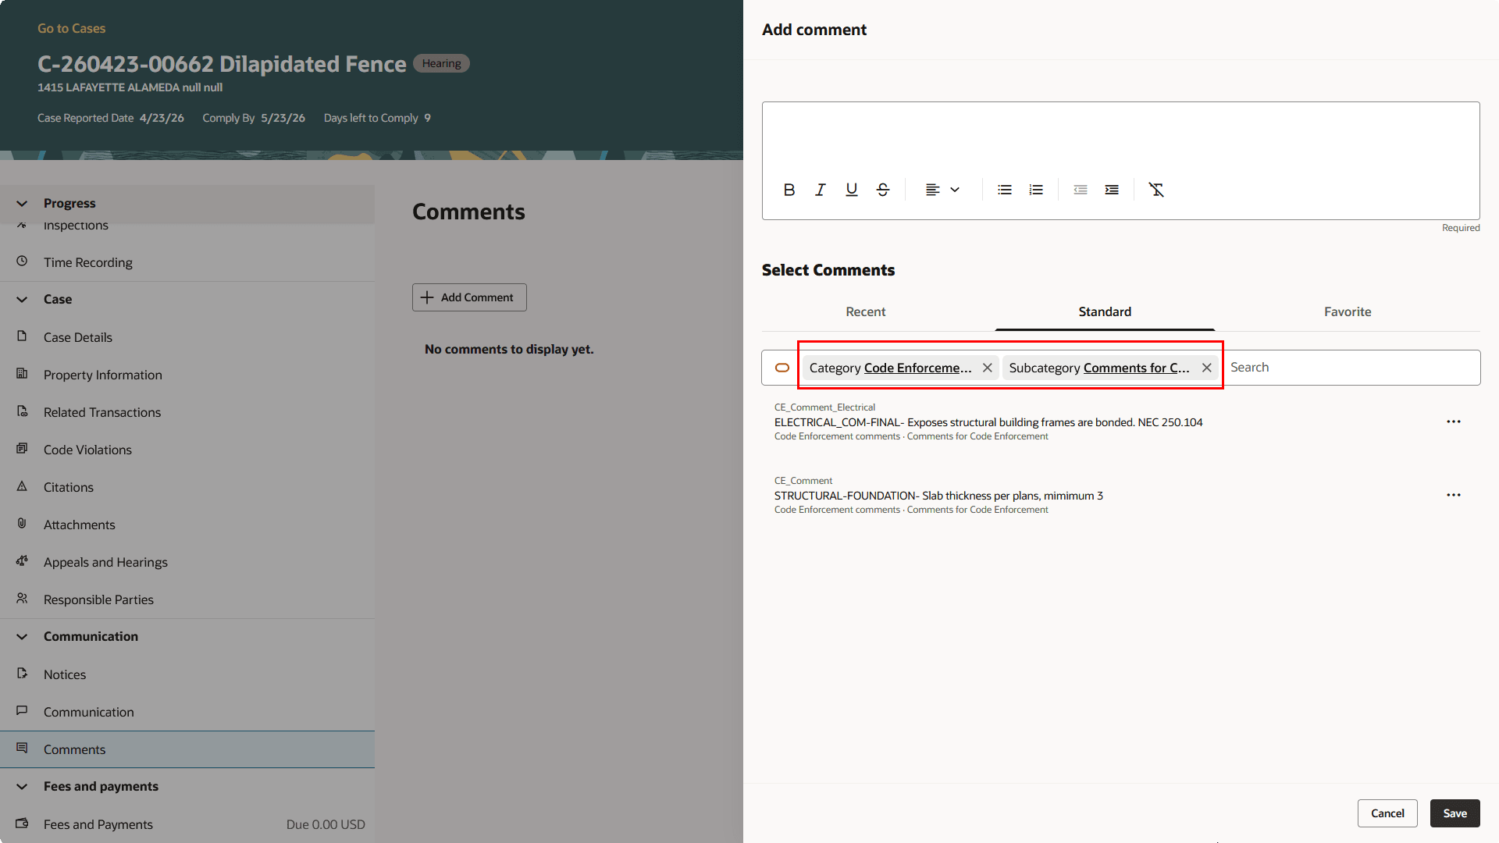This screenshot has width=1499, height=843.
Task: Toggle bold formatting in comment editor
Action: tap(789, 190)
